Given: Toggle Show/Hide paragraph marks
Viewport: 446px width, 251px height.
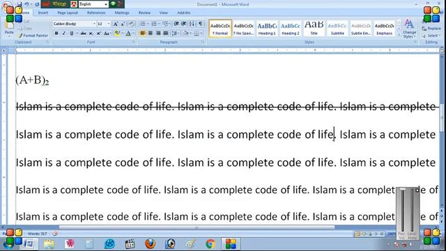Looking at the screenshot, I should [x=200, y=24].
